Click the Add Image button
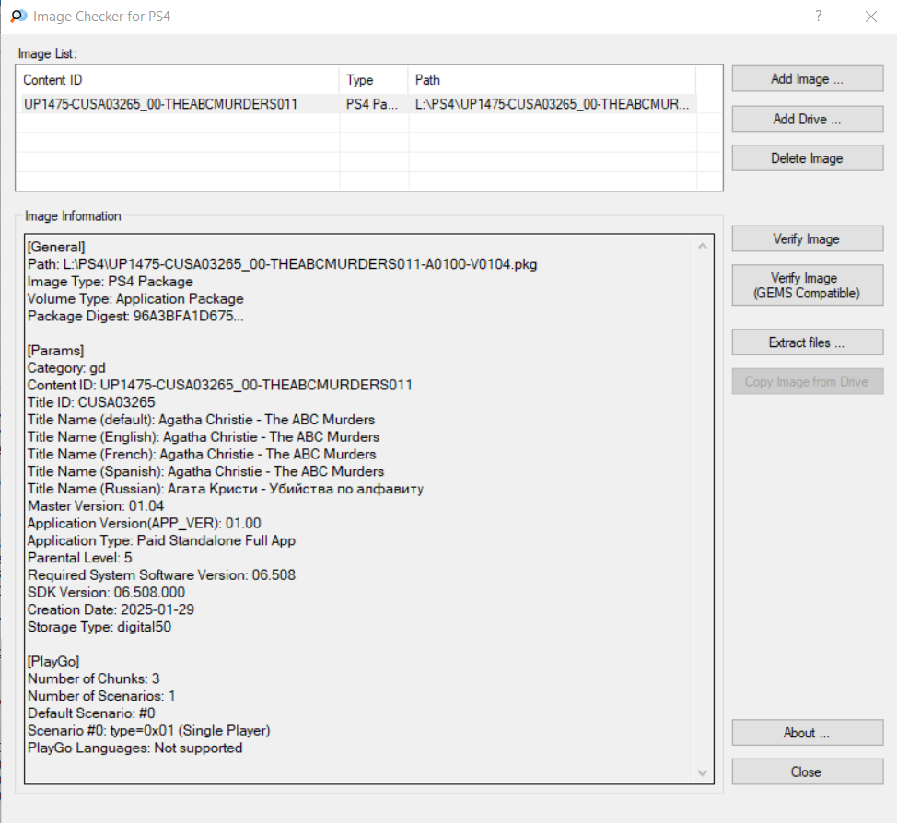Screen dimensions: 897x823 pos(807,79)
